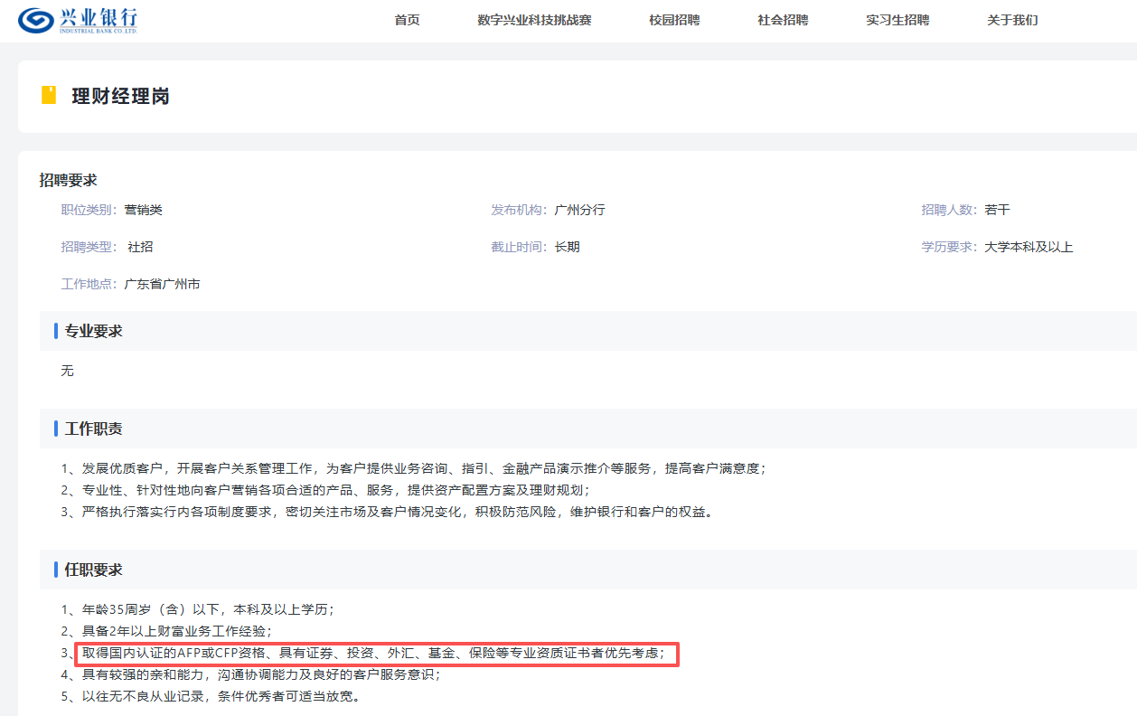
Task: Click the 营销类 job category value
Action: [x=143, y=210]
